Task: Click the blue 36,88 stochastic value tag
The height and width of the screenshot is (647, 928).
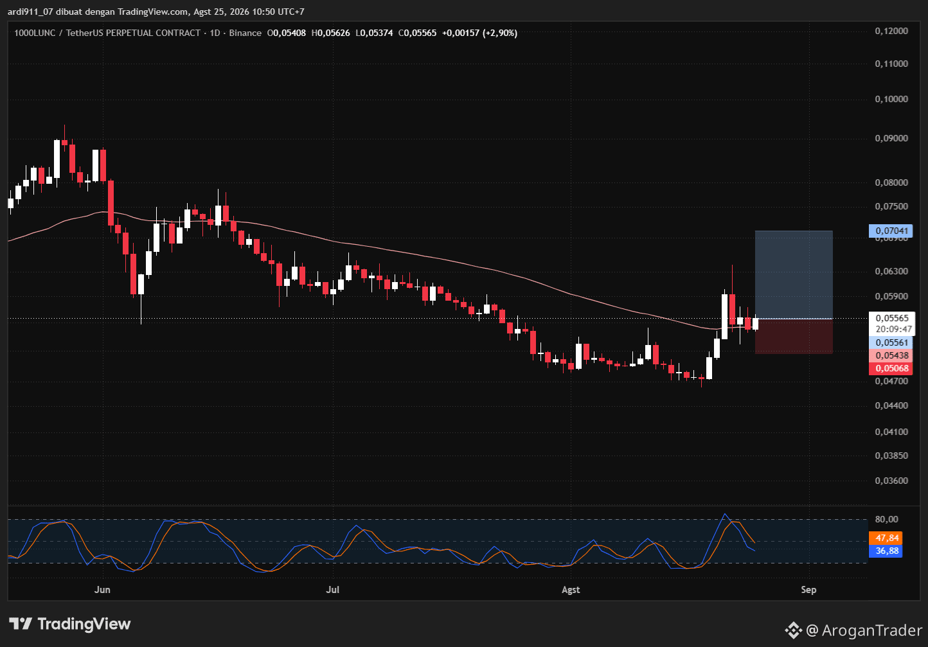Action: click(x=885, y=551)
